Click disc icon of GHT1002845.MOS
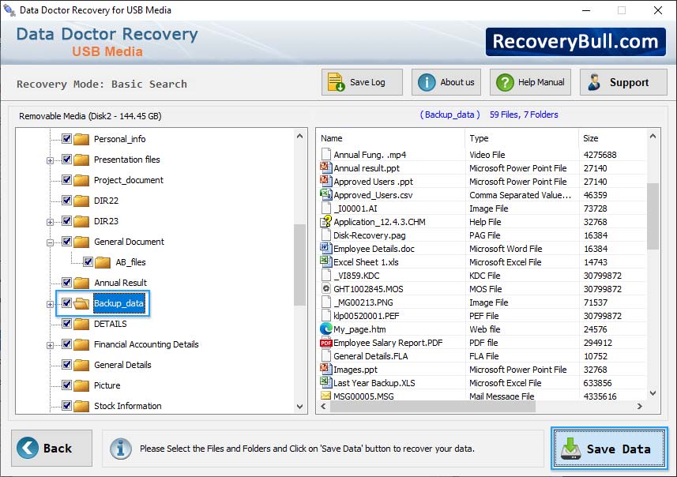The height and width of the screenshot is (477, 677). point(326,288)
